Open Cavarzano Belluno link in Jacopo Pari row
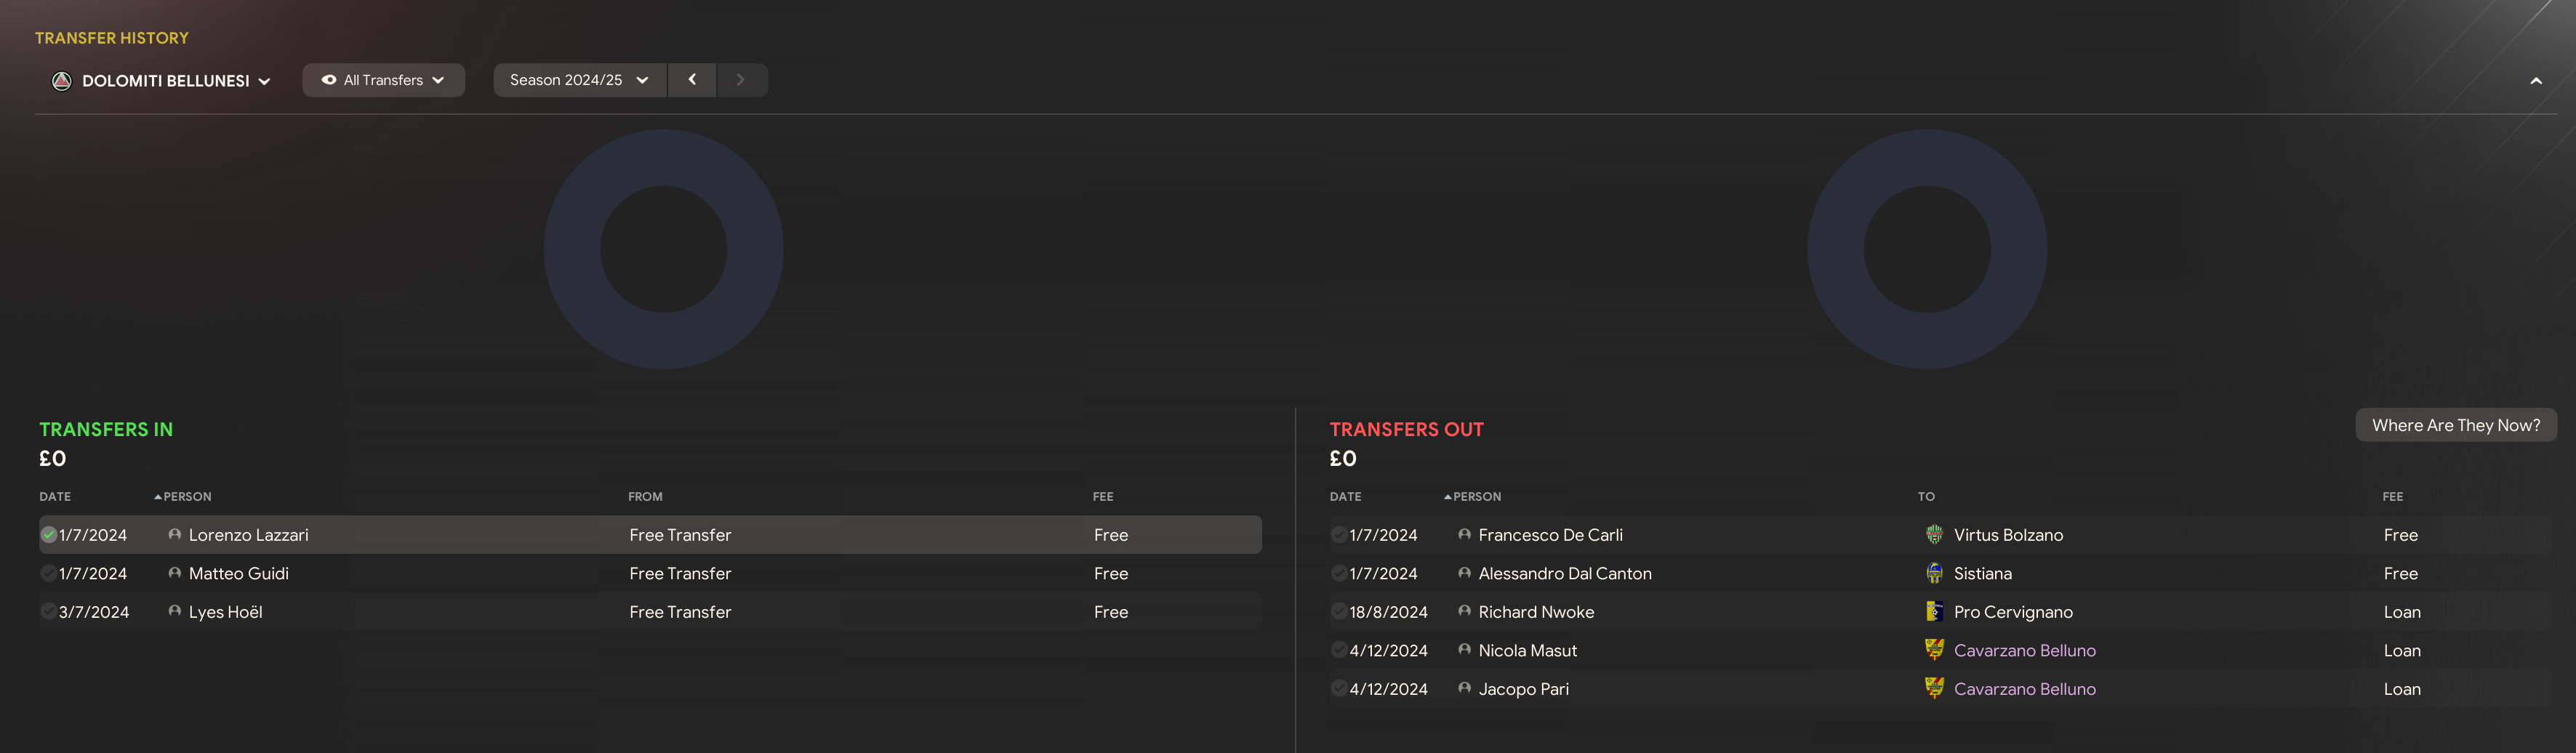This screenshot has width=2576, height=753. click(2024, 689)
